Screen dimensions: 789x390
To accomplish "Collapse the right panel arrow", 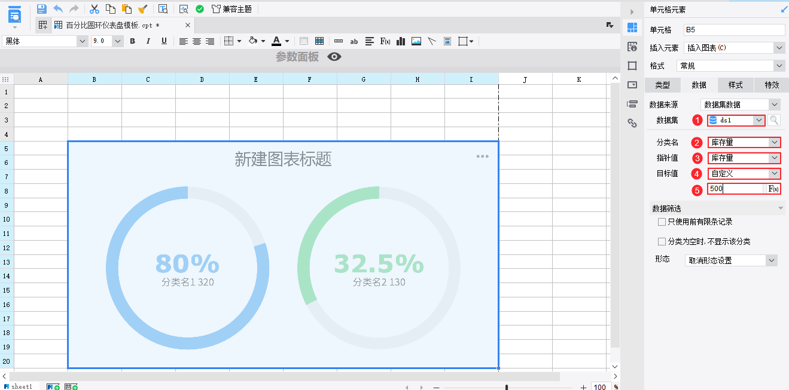I will coord(632,11).
